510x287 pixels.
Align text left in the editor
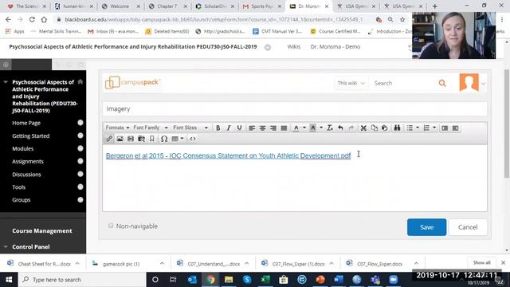pos(252,128)
